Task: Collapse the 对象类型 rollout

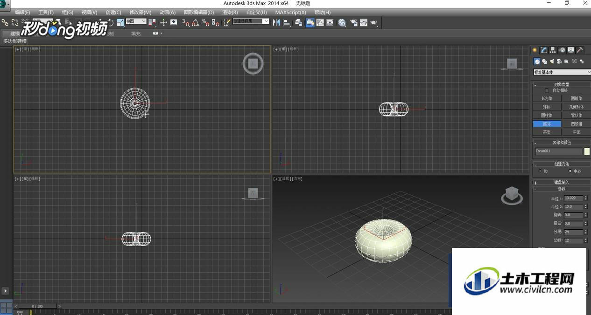Action: coord(561,84)
